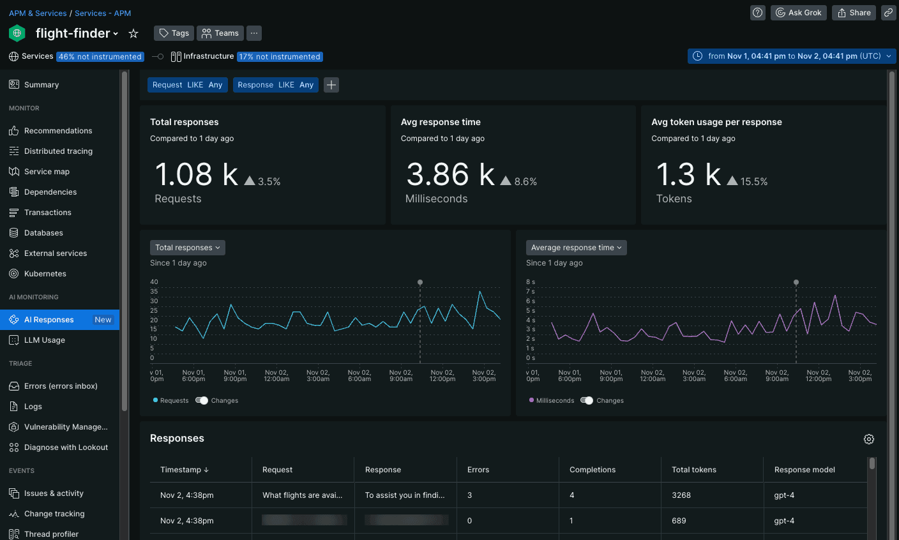Open the Average response time metric dropdown

(576, 247)
